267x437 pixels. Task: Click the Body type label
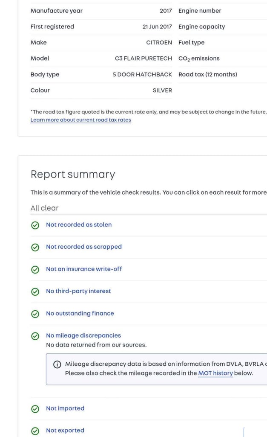pos(45,74)
